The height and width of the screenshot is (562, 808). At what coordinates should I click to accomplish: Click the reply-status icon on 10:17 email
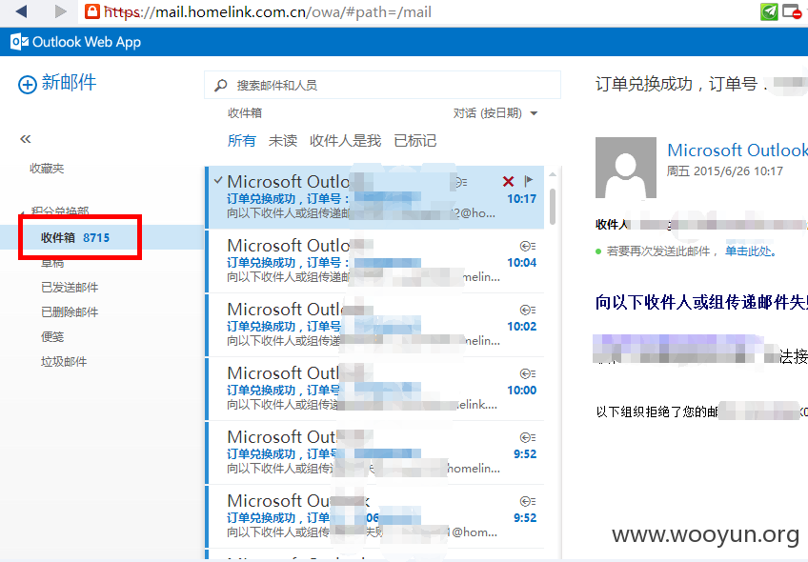pos(462,182)
